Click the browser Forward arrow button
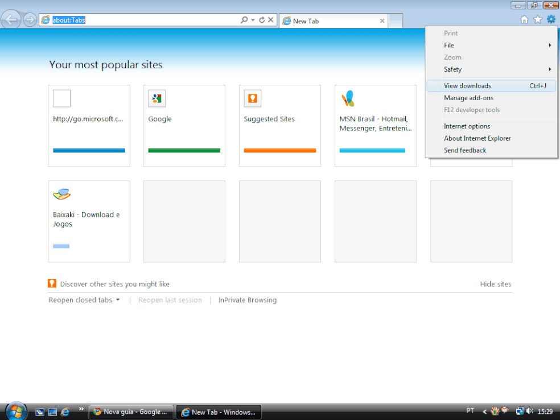The height and width of the screenshot is (420, 560). pos(30,20)
